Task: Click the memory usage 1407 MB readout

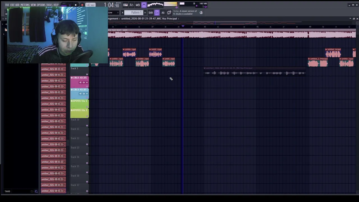Action: [x=203, y=4]
